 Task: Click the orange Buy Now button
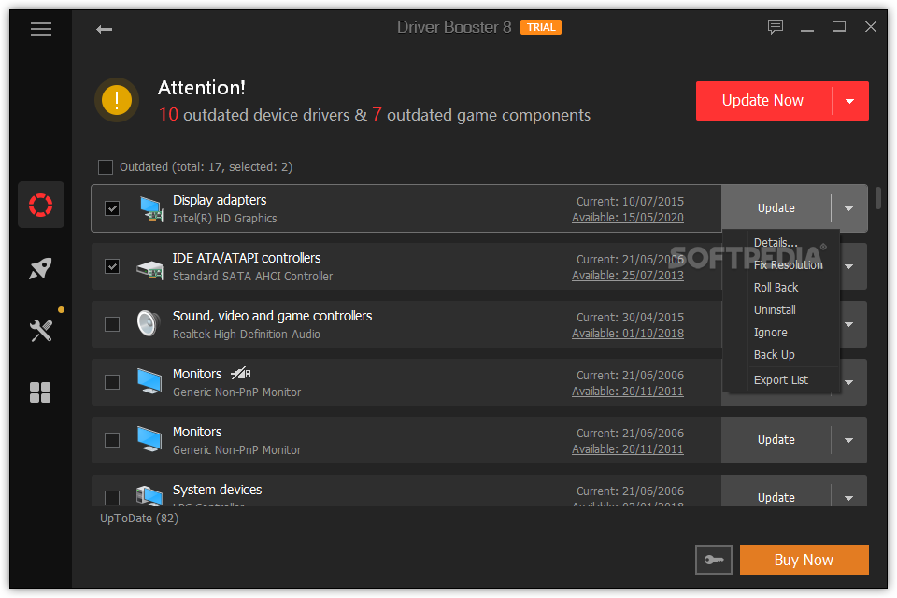[x=804, y=560]
